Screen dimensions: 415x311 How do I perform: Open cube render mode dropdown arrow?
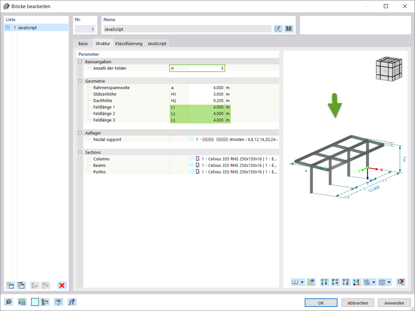click(x=389, y=282)
